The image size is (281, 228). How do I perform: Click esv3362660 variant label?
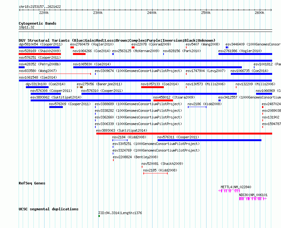[138, 117]
